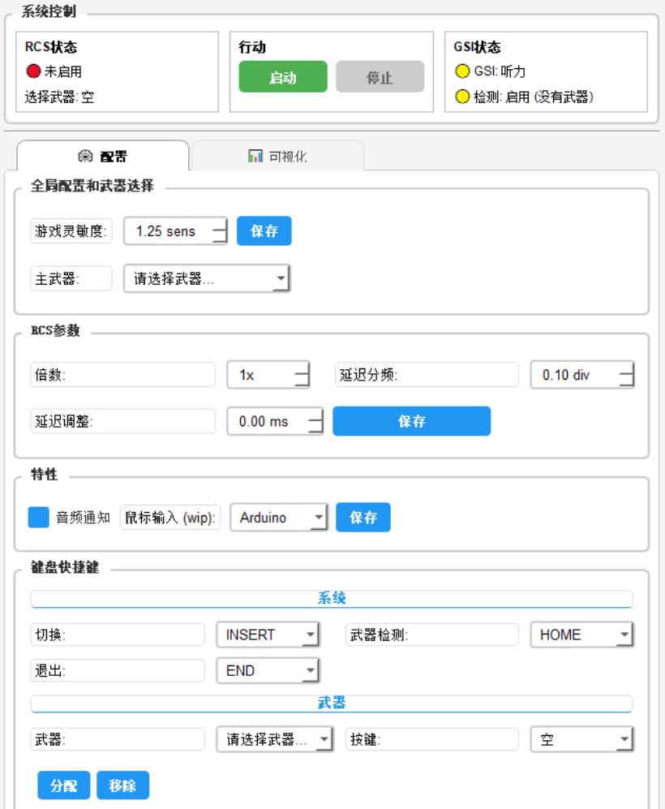
Task: Click 保存 in the RCS参数 section
Action: 411,421
